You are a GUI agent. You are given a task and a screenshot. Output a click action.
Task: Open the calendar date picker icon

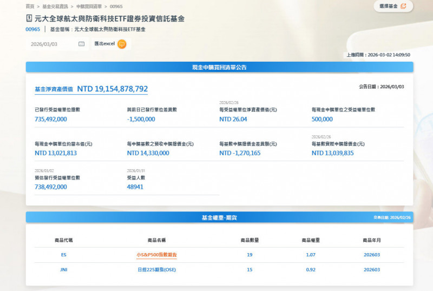tap(81, 44)
